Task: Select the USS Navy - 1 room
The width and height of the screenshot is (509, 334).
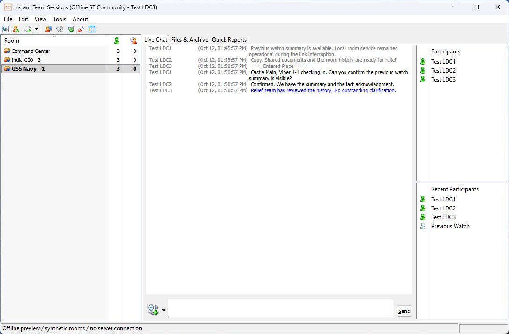Action: pos(71,68)
